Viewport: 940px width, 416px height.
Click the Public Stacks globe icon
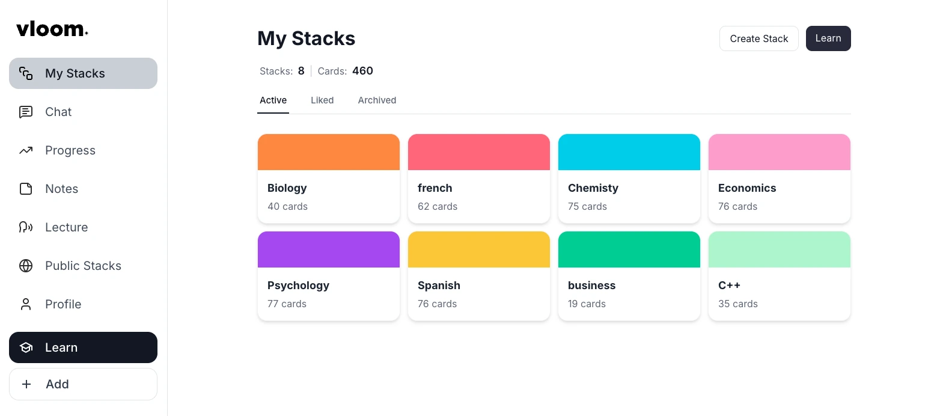[26, 266]
